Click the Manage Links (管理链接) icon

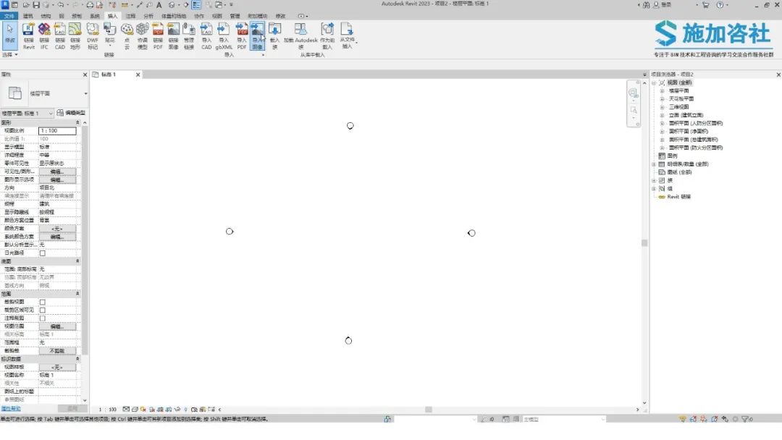189,36
